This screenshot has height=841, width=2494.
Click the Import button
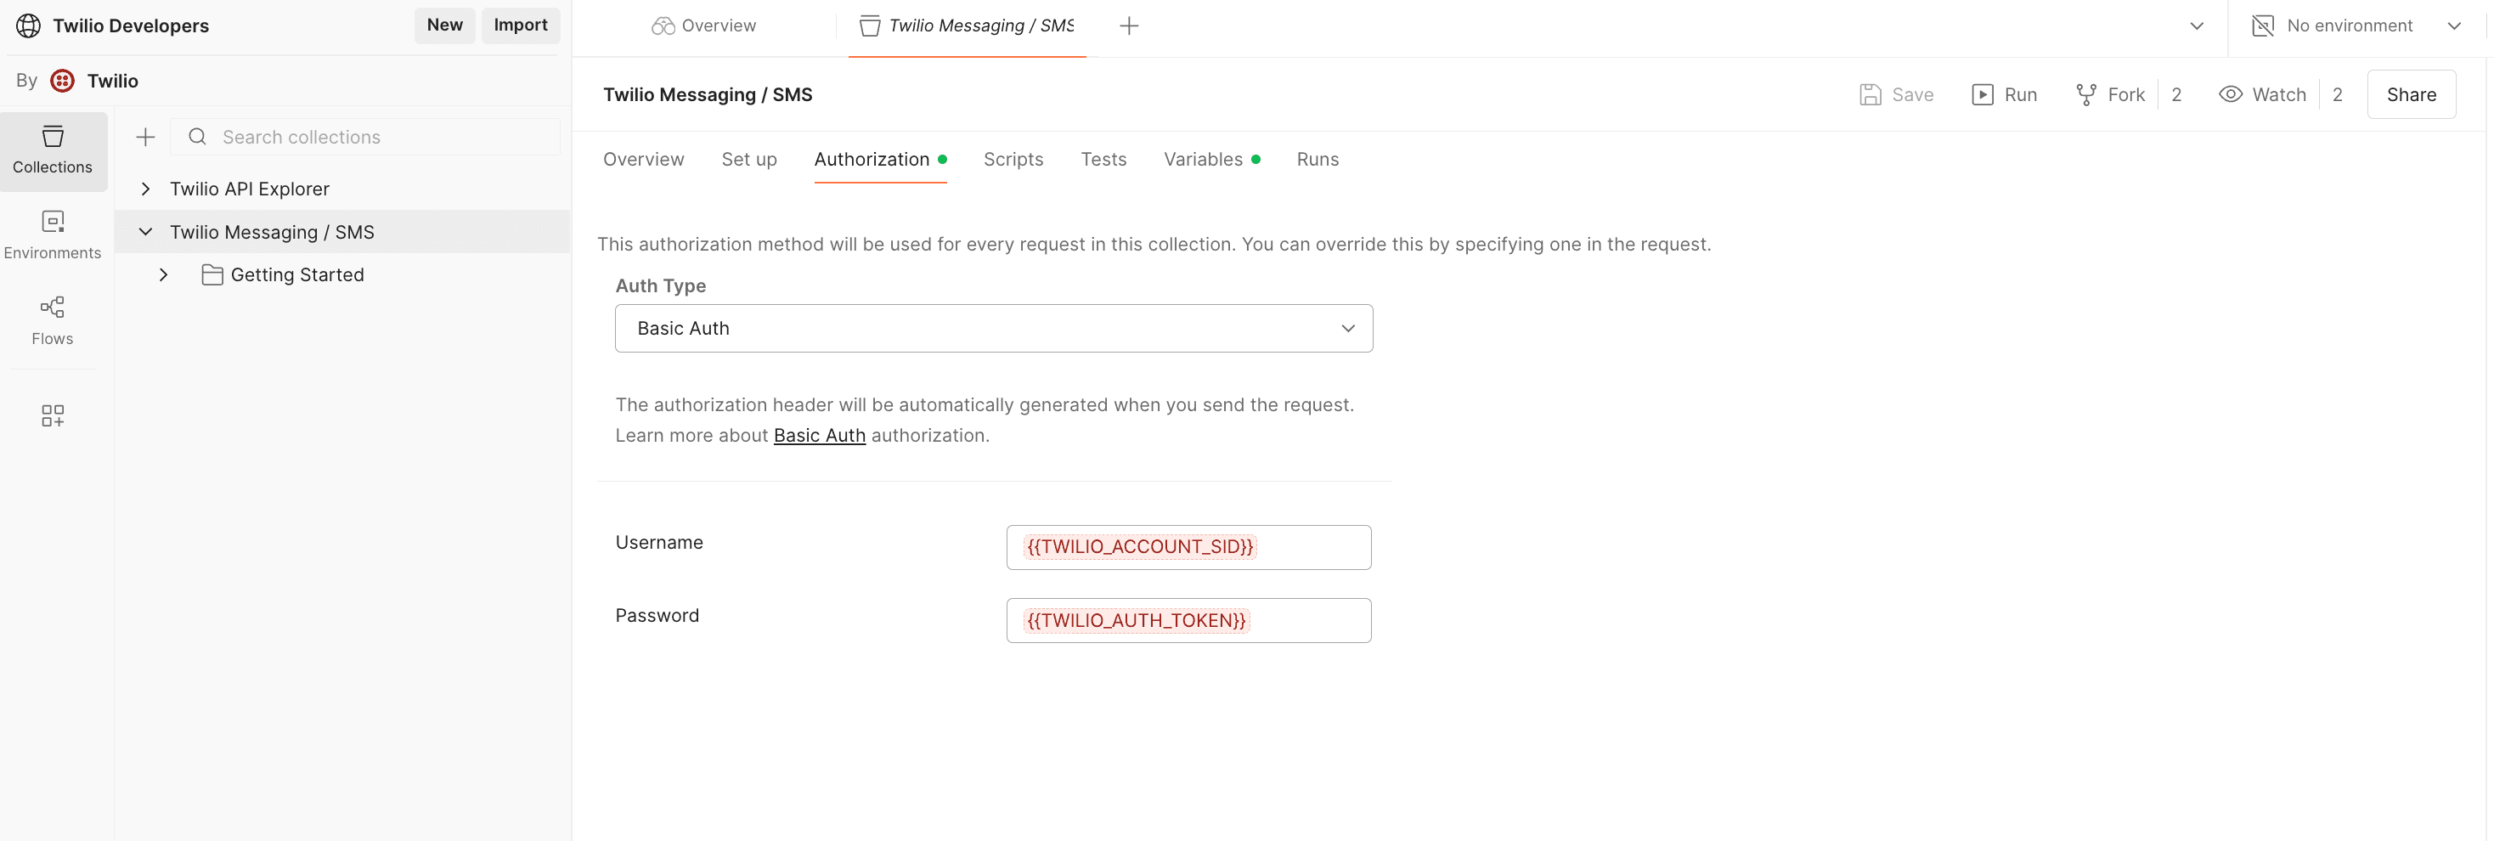[520, 25]
